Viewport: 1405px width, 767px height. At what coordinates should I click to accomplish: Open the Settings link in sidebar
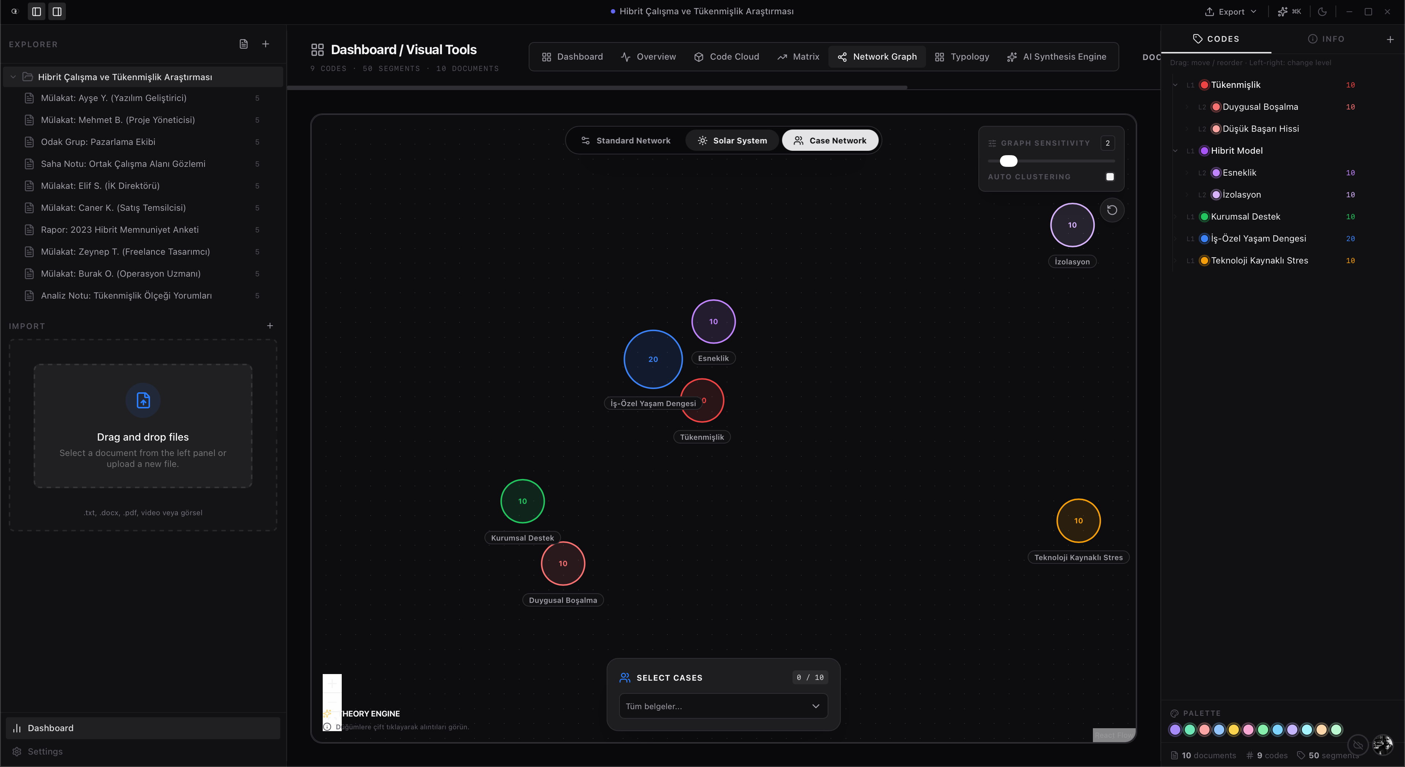point(45,751)
